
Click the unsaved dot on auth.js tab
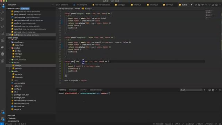192,5
